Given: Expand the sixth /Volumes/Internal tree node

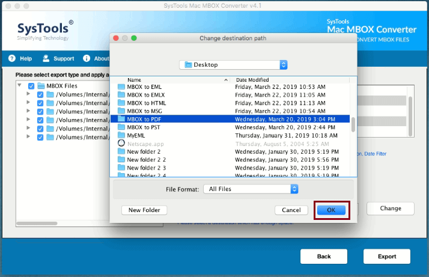Looking at the screenshot, I should point(28,136).
